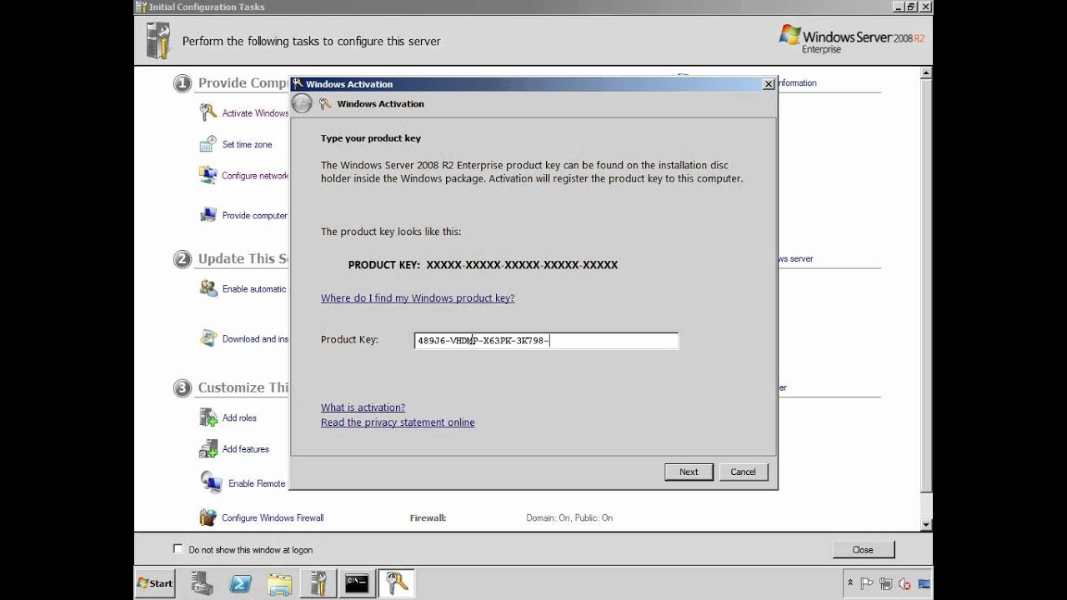Image resolution: width=1067 pixels, height=600 pixels.
Task: Click the Set time zone link
Action: tap(247, 144)
